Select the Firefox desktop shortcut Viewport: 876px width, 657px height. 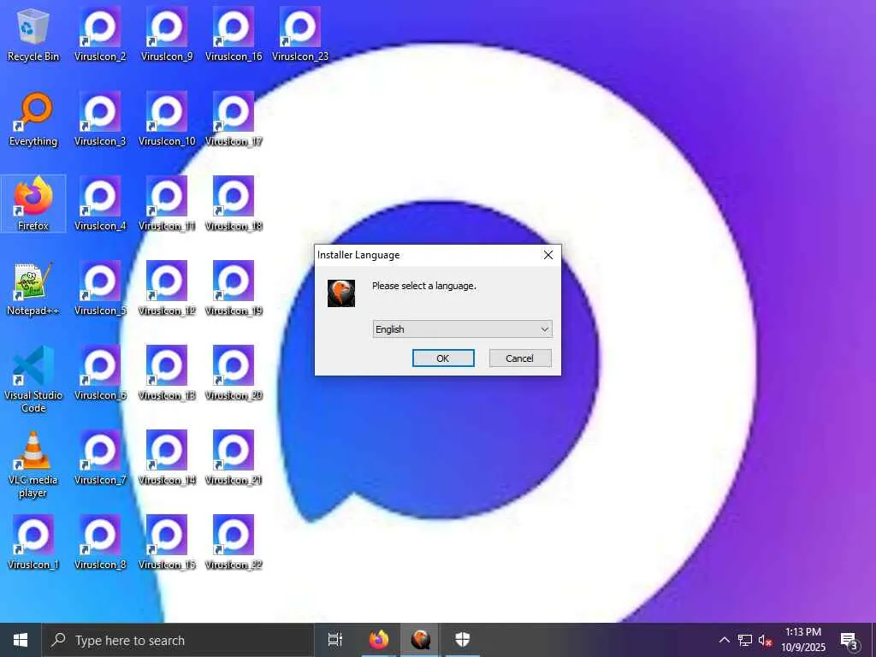pyautogui.click(x=33, y=204)
